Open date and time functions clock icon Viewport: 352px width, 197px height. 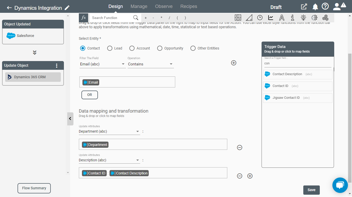[x=260, y=17]
